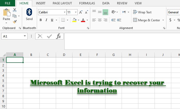Click the Wrap Text button
Image resolution: width=180 pixels, height=109 pixels.
coord(142,12)
